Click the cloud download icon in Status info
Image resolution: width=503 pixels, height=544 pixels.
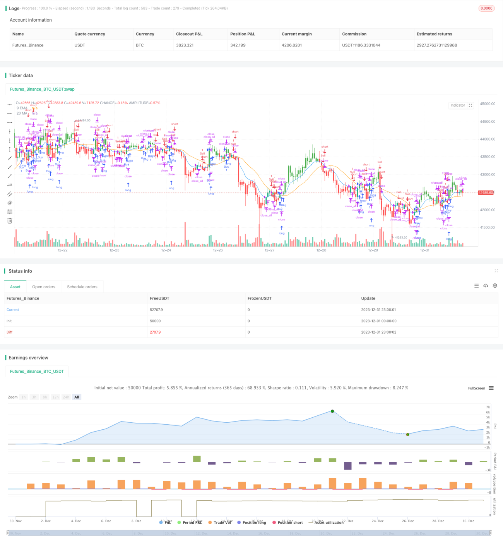(x=486, y=286)
